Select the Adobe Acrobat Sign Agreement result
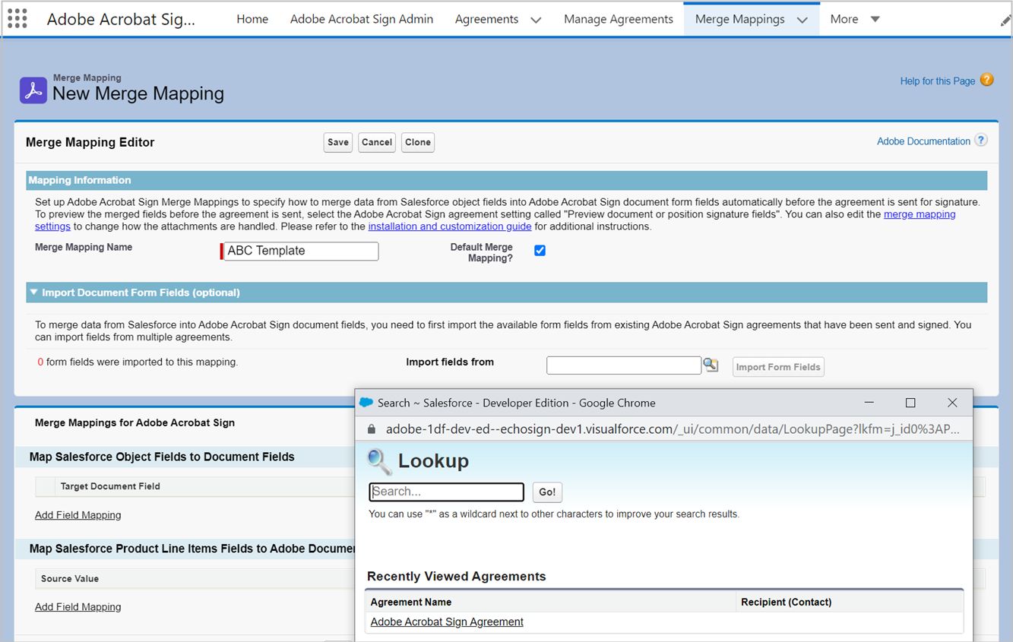The image size is (1013, 642). point(447,621)
